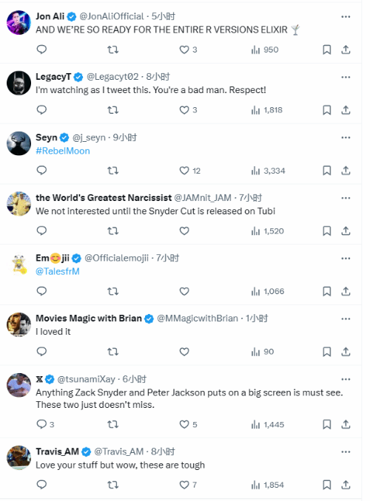
Task: Open LegacyT's profile avatar
Action: point(19,83)
